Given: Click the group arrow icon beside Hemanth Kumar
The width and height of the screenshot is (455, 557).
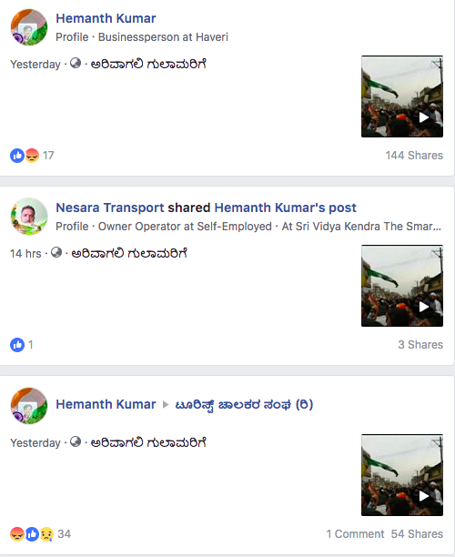Looking at the screenshot, I should pos(166,405).
